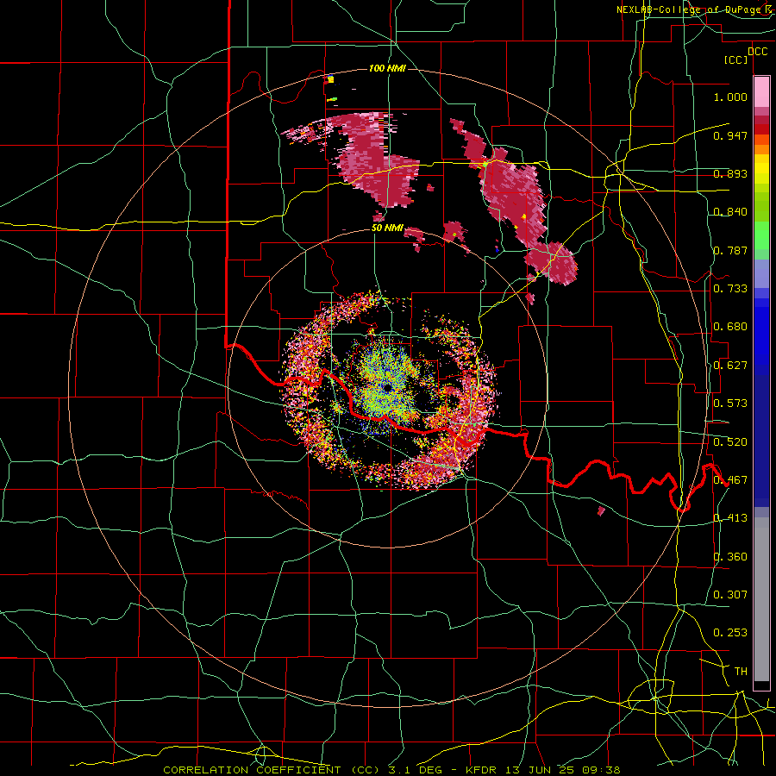Image resolution: width=776 pixels, height=776 pixels.
Task: Click the 50 NMI range ring label
Action: click(x=387, y=228)
